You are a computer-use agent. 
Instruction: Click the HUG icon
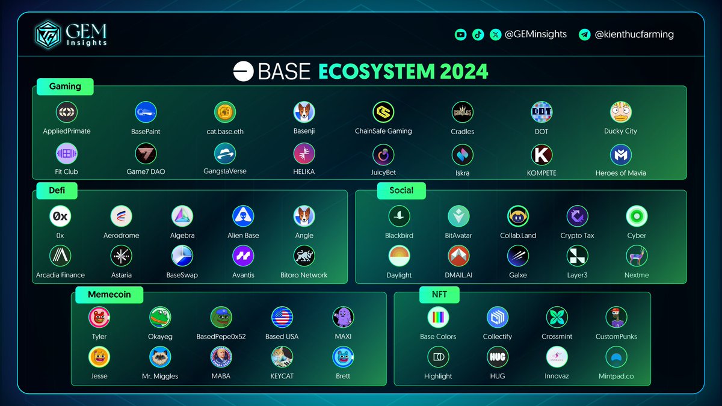point(498,357)
